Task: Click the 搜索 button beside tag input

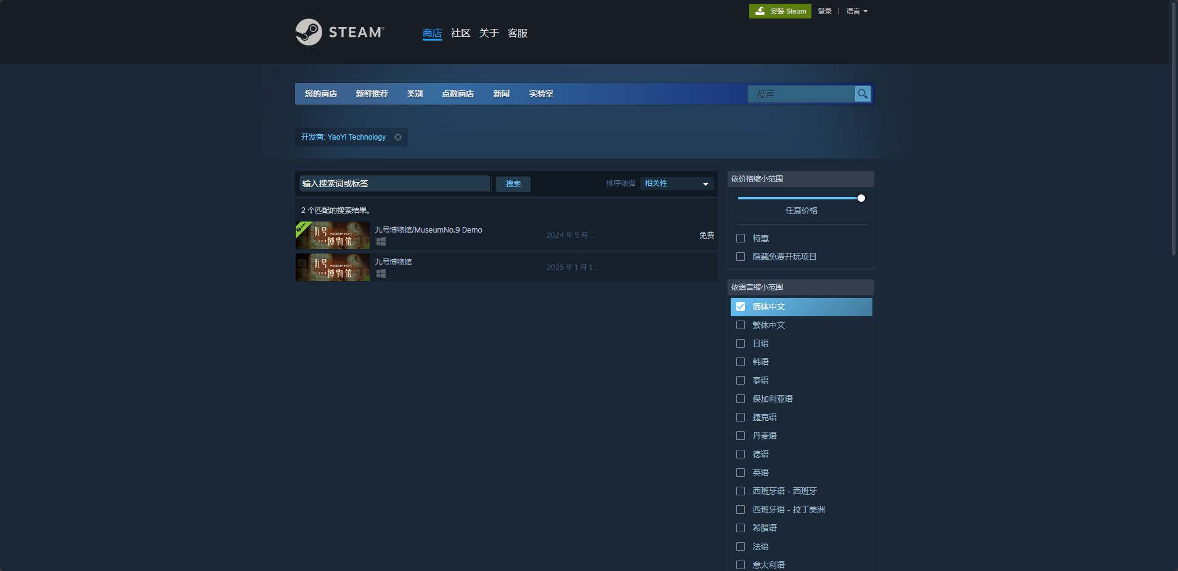Action: tap(513, 183)
